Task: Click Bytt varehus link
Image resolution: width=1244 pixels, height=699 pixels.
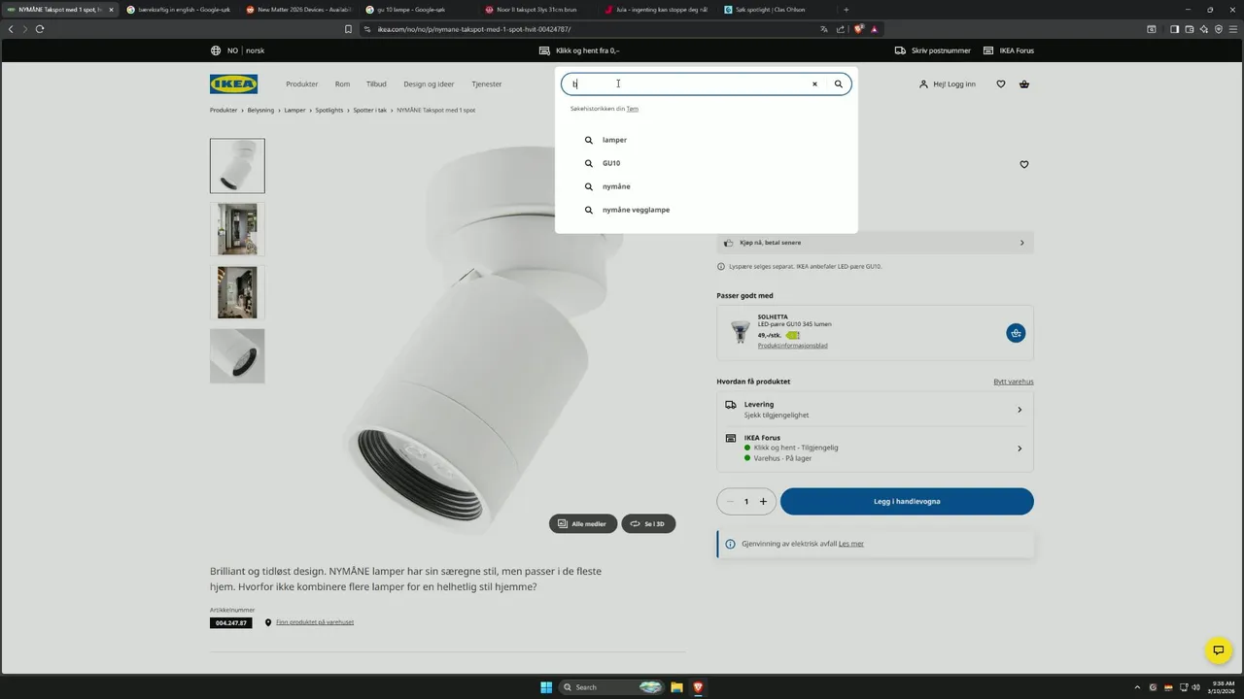Action: click(1014, 382)
